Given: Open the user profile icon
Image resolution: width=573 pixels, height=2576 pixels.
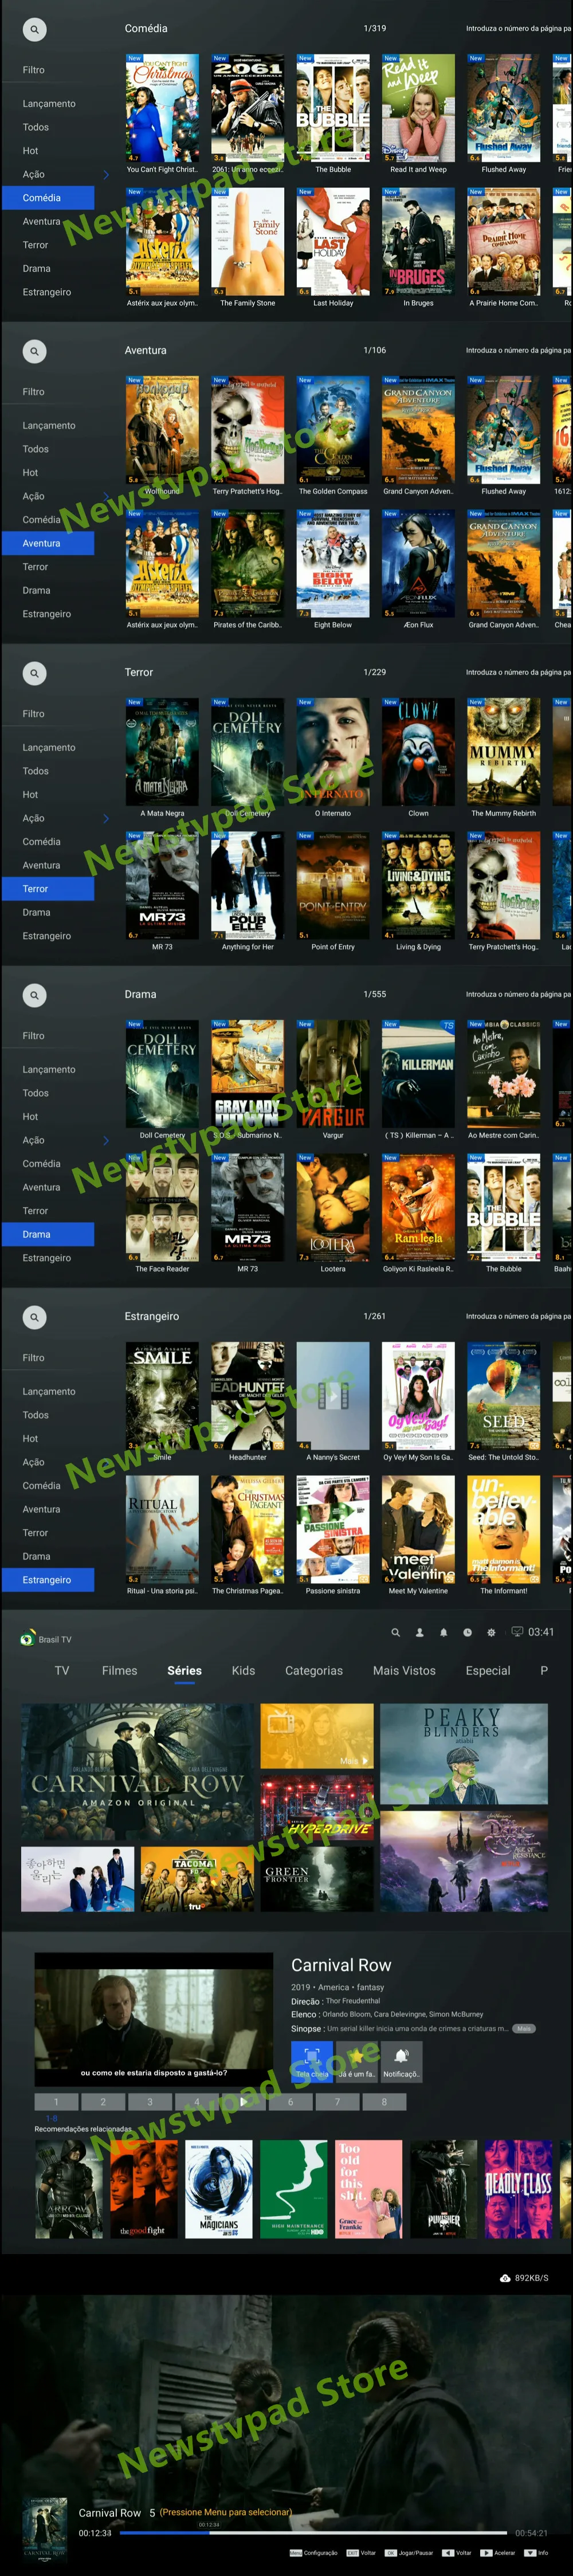Looking at the screenshot, I should click(419, 1632).
